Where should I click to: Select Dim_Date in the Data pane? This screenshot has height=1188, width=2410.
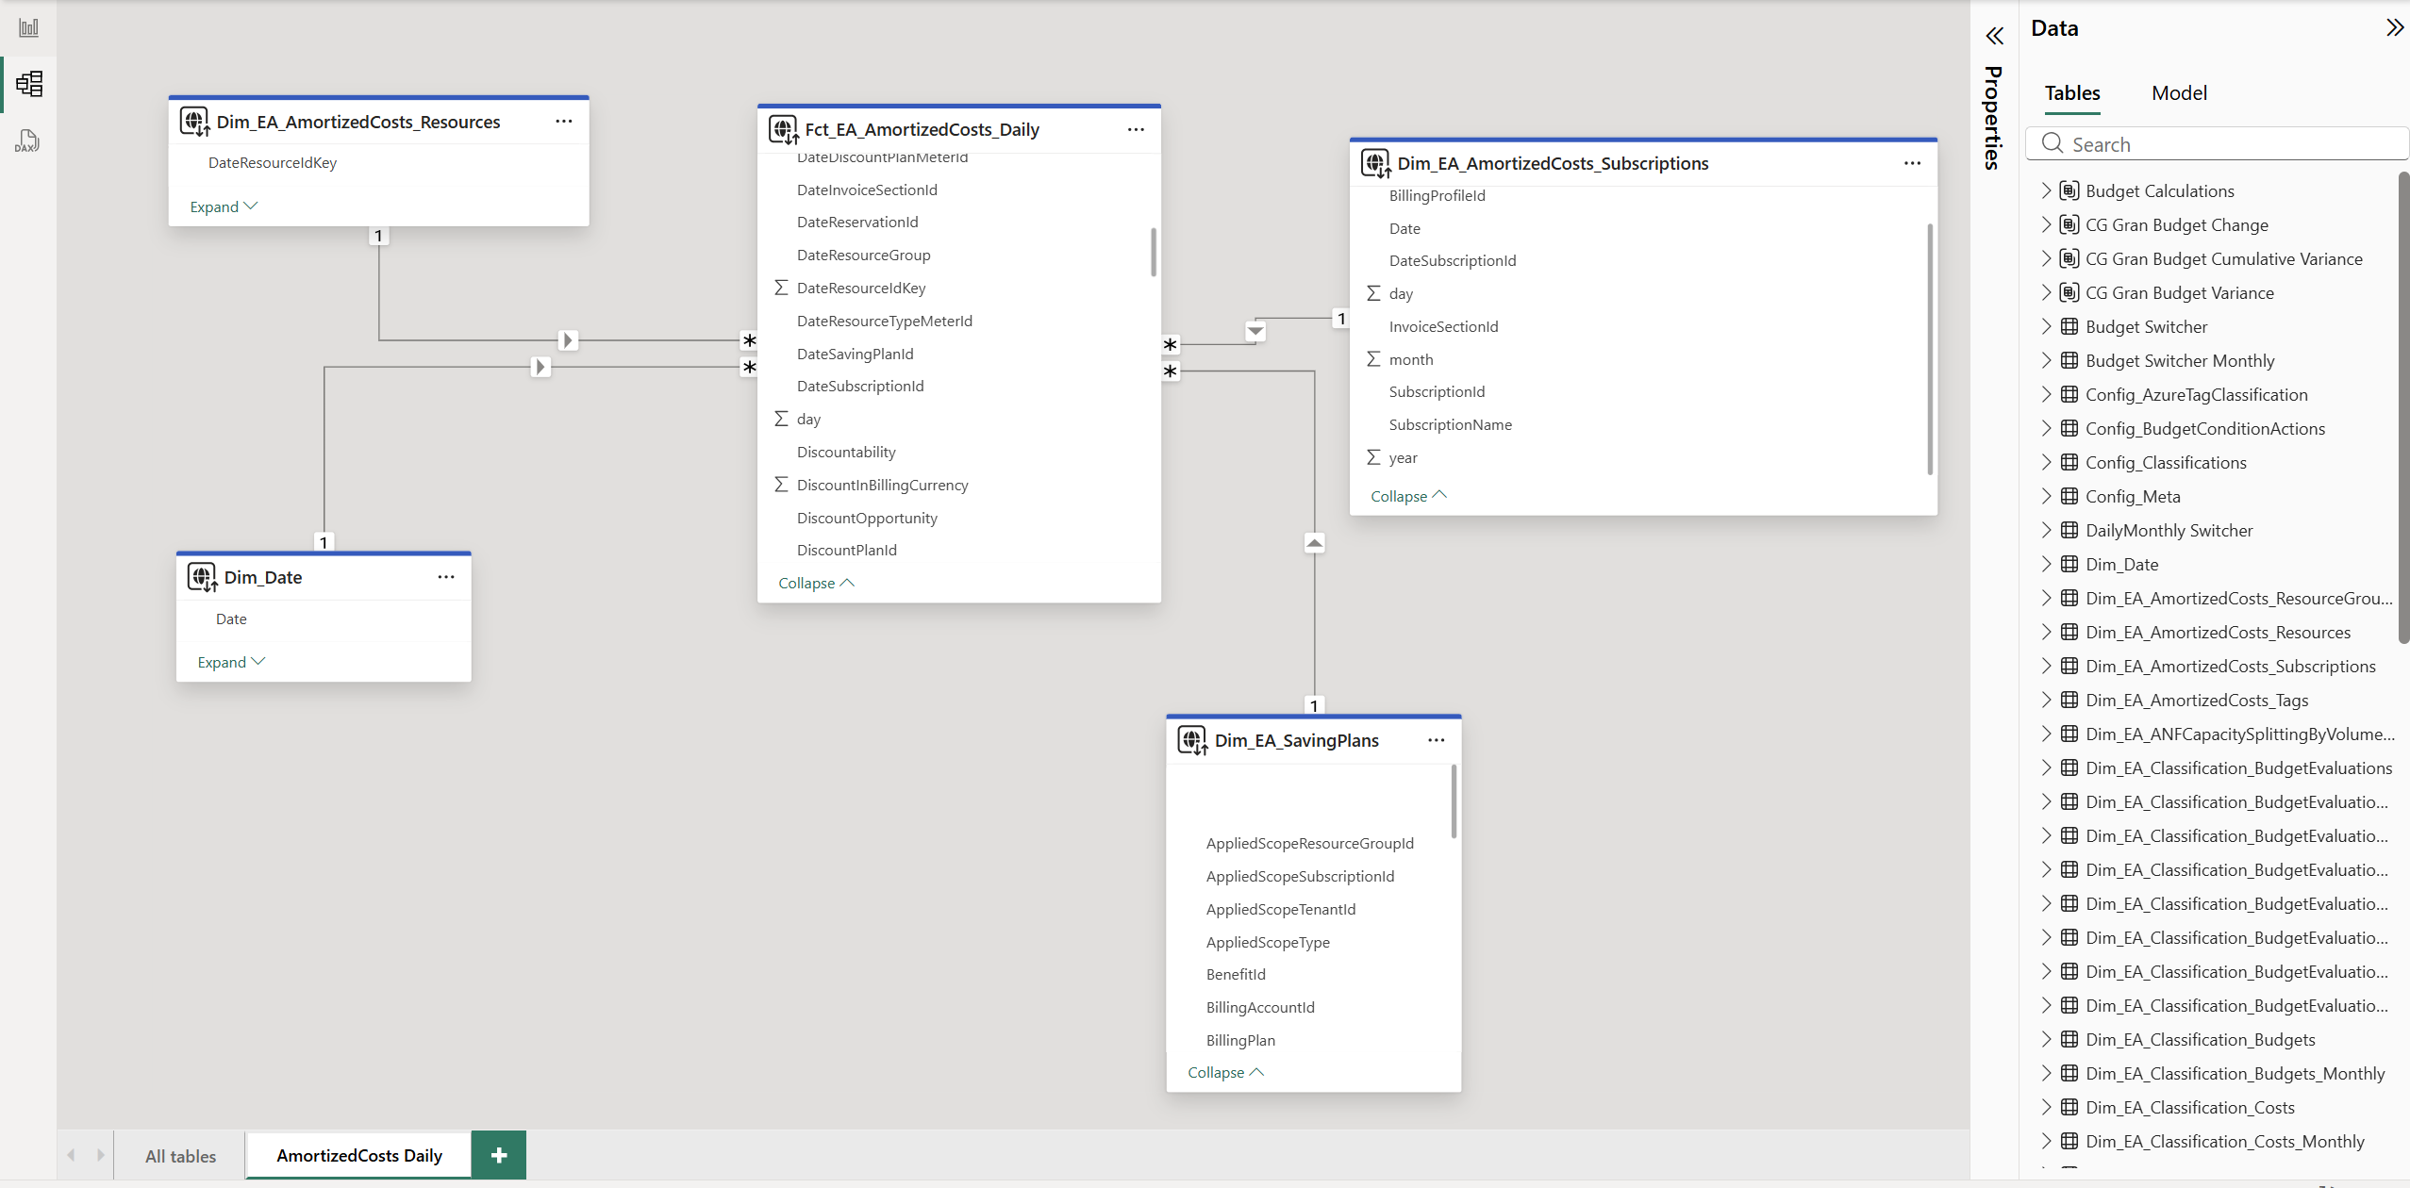click(x=2122, y=564)
